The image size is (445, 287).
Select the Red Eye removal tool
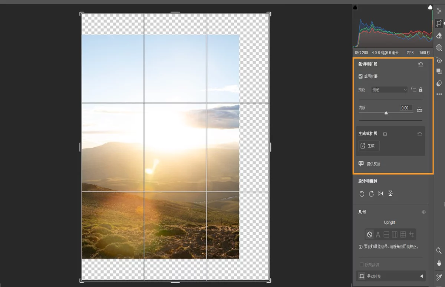(439, 60)
